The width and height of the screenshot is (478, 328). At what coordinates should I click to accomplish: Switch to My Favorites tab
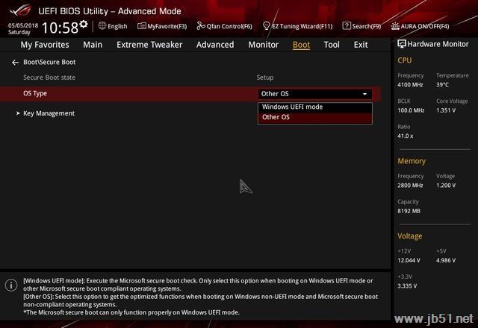45,45
